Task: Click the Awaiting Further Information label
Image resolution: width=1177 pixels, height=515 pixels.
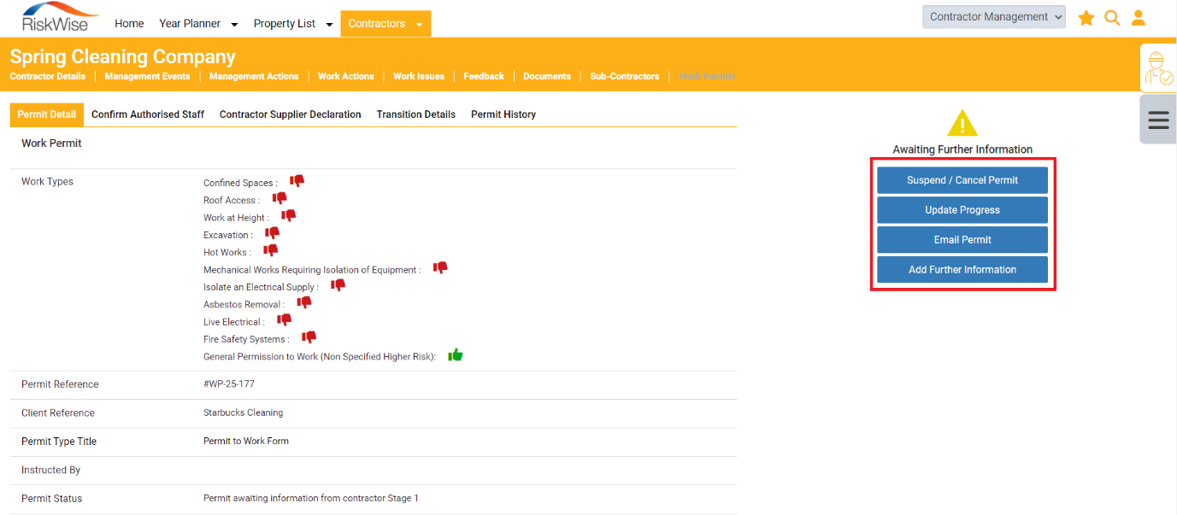Action: [962, 149]
